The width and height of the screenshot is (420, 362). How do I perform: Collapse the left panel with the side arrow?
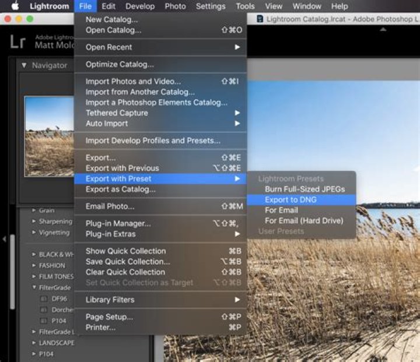pos(5,239)
